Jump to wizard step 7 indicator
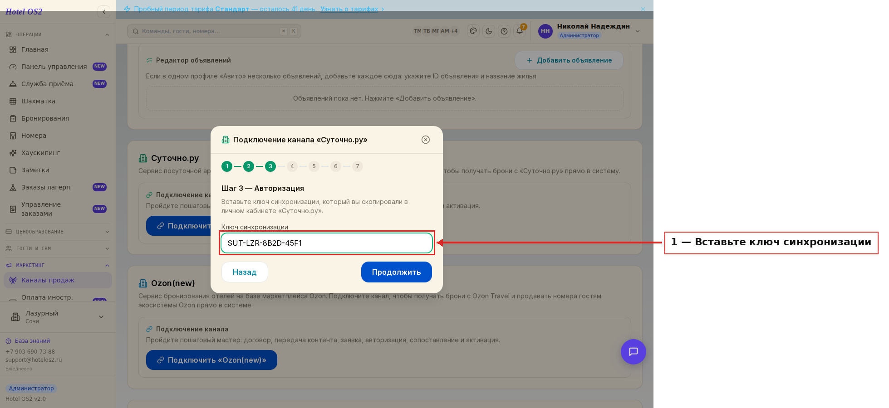Viewport: 889px width, 408px height. click(358, 166)
